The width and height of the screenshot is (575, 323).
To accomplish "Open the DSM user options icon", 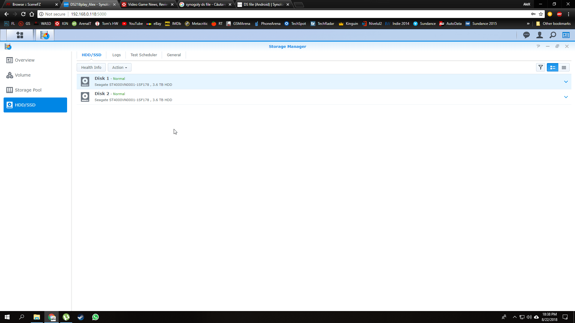I will click(x=539, y=35).
